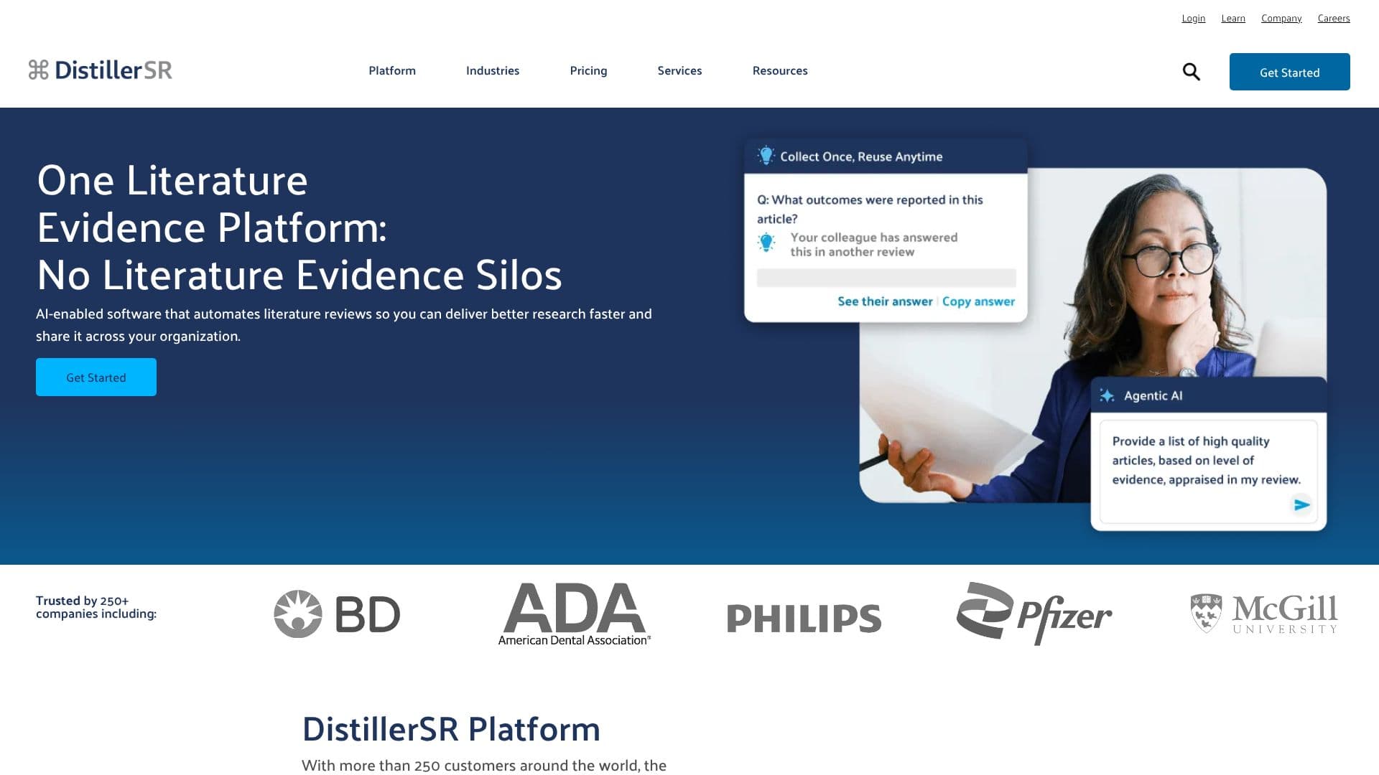Click See their answer link
The width and height of the screenshot is (1379, 775).
tap(885, 301)
